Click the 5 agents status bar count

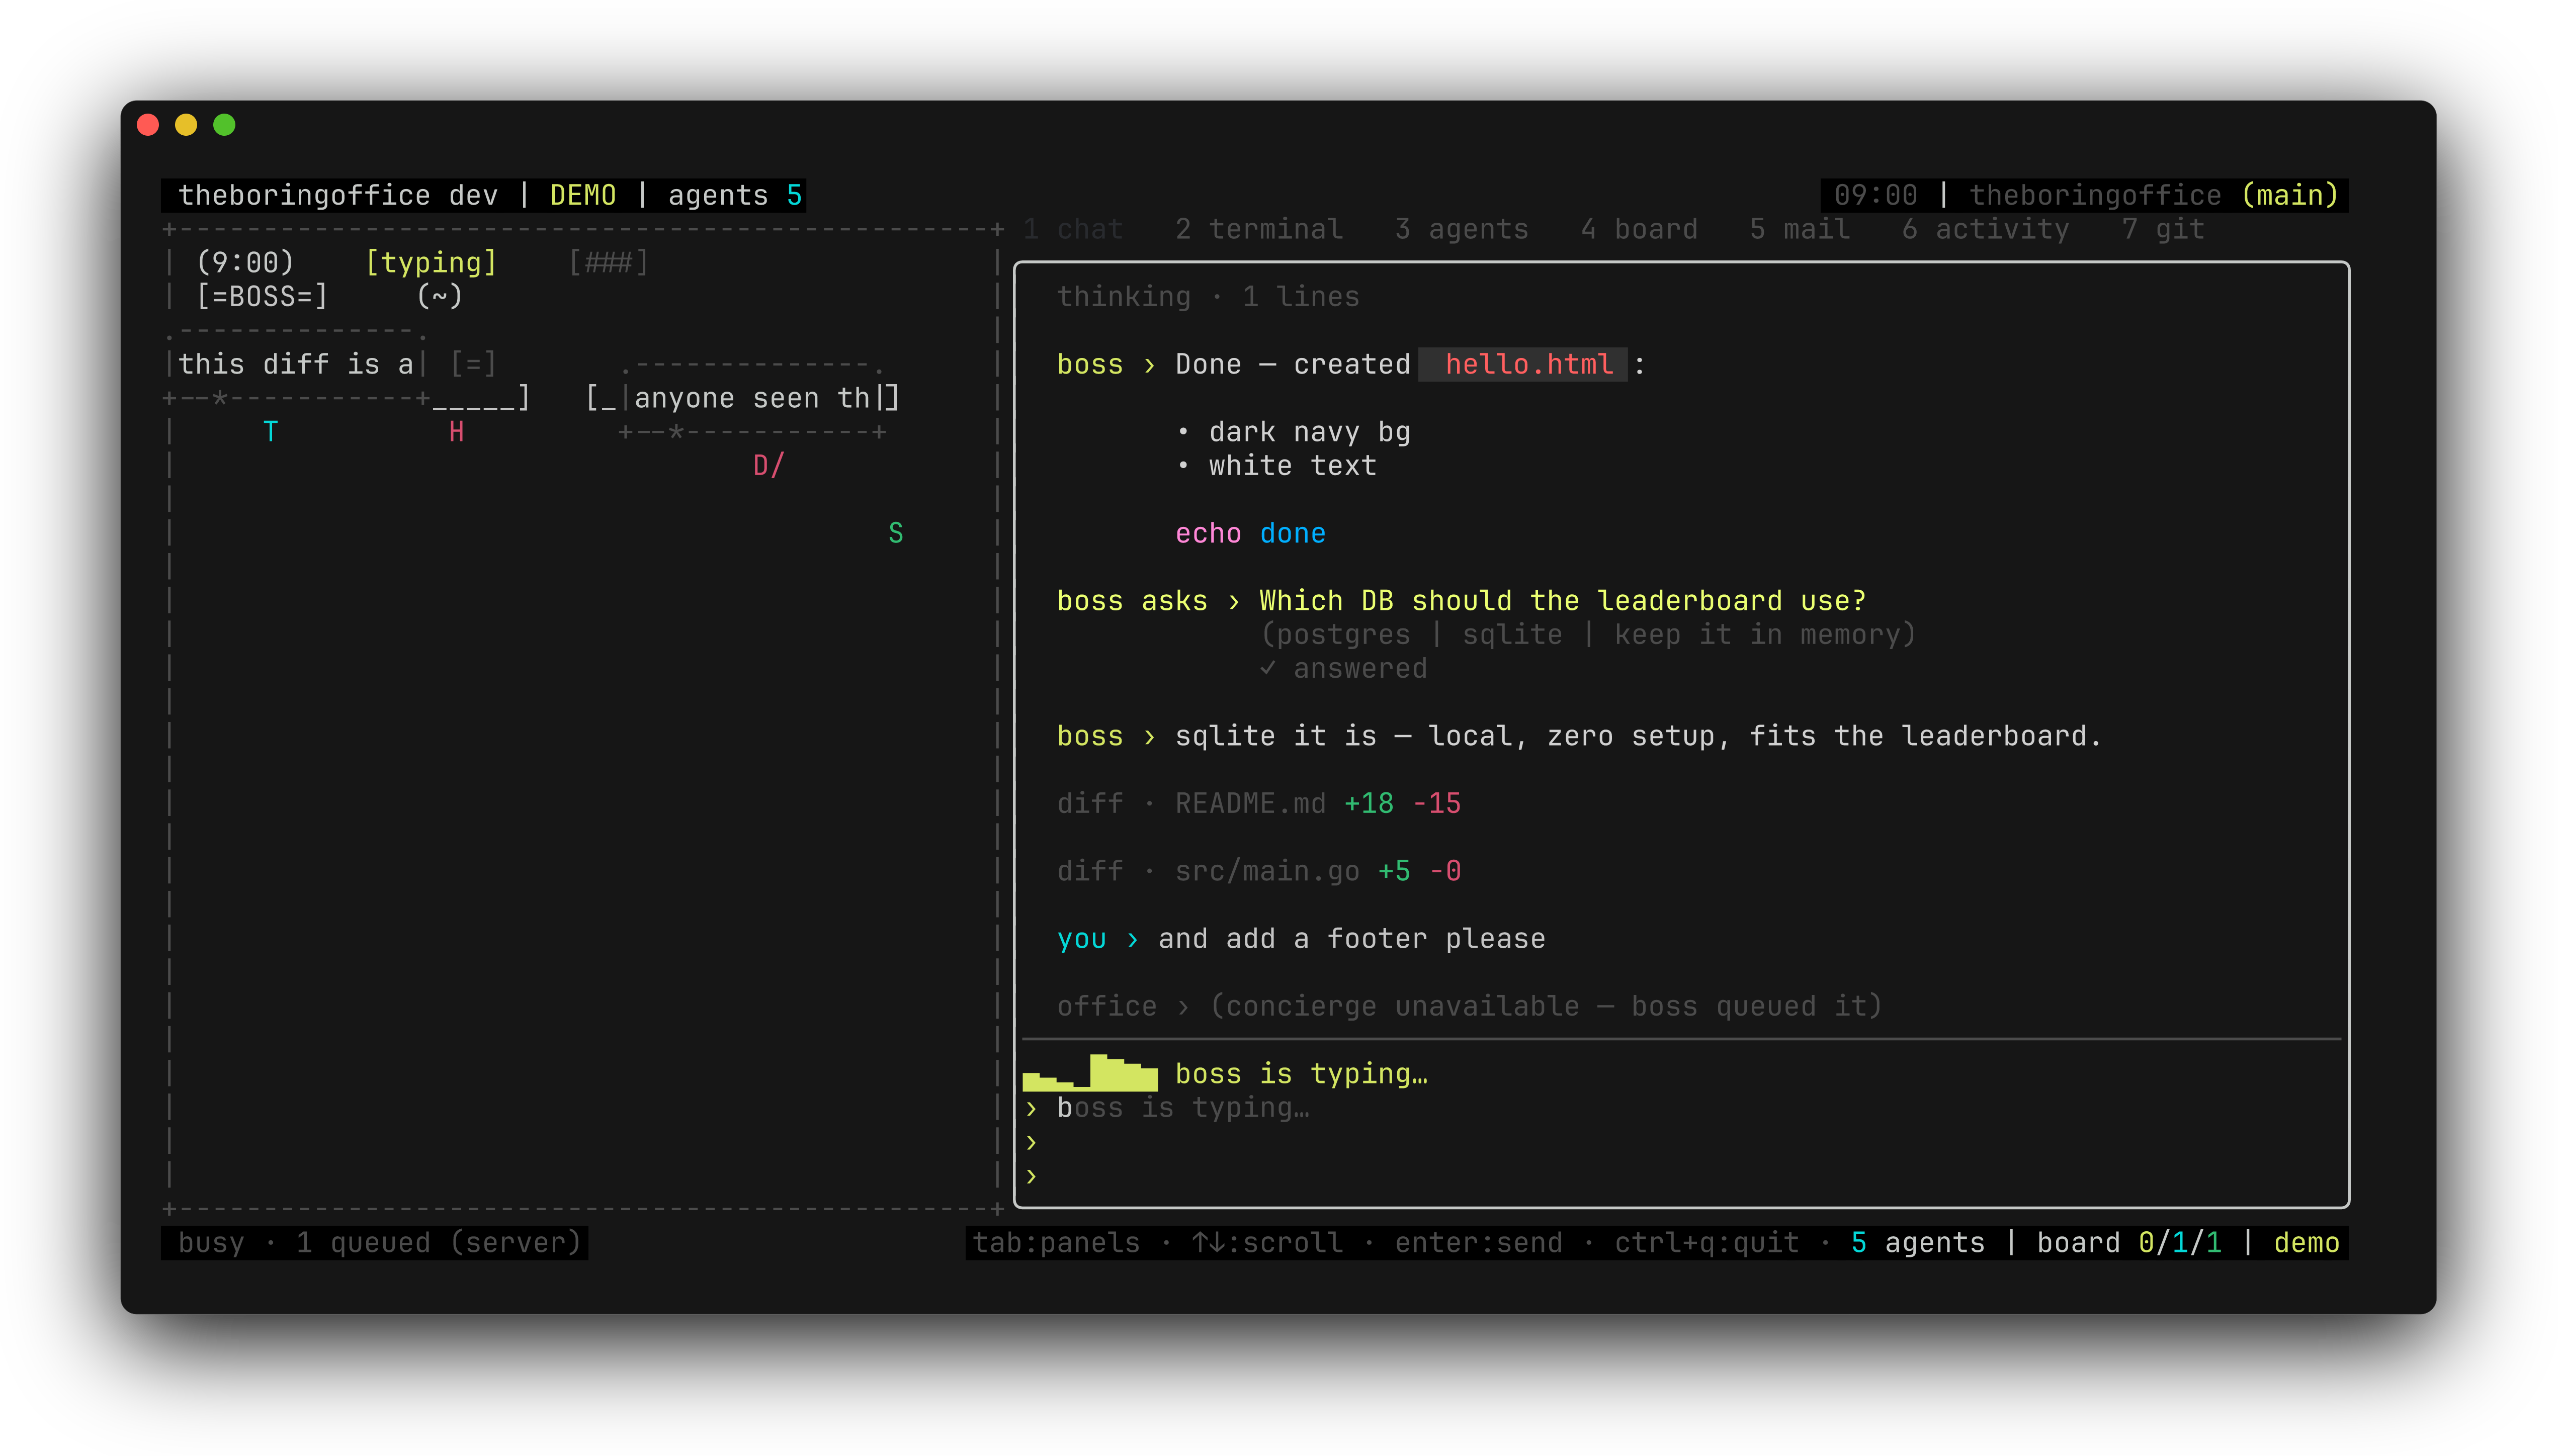1918,1243
